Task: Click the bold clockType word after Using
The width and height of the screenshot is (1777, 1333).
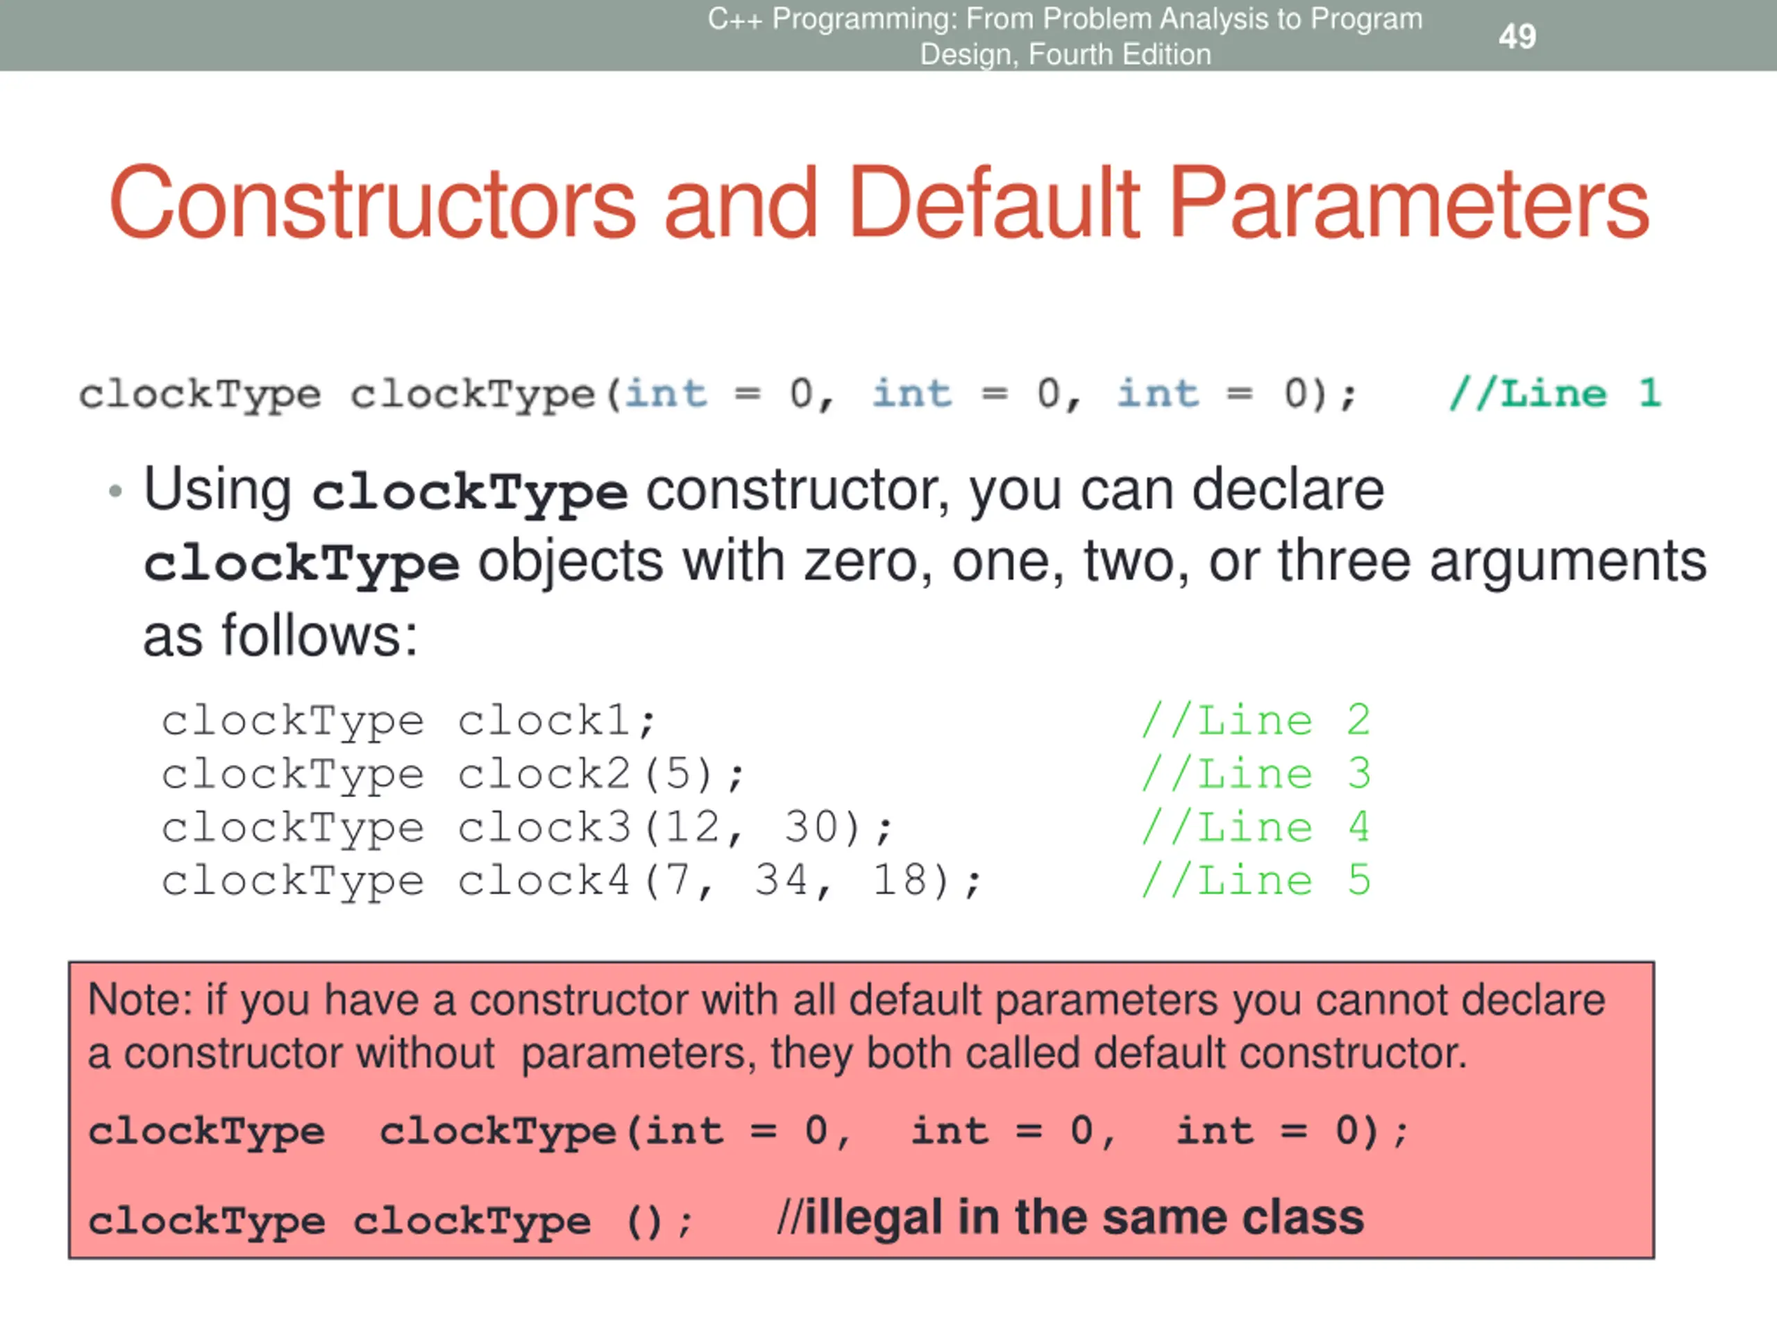Action: click(469, 492)
